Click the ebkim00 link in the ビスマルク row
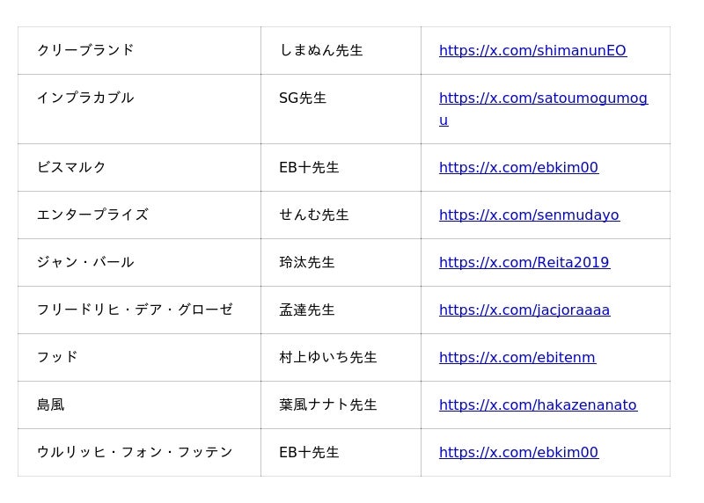Viewport: 704px width, 503px height. click(518, 168)
